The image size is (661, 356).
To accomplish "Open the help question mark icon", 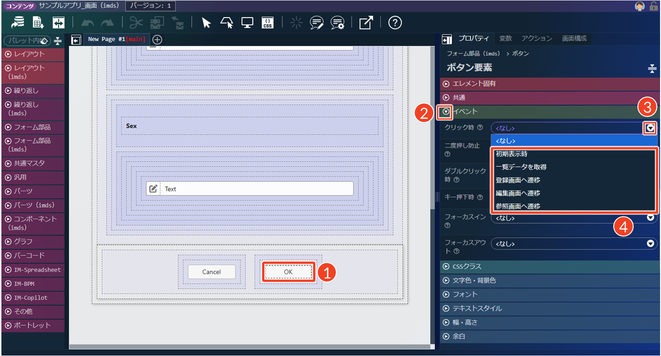I will tap(395, 23).
